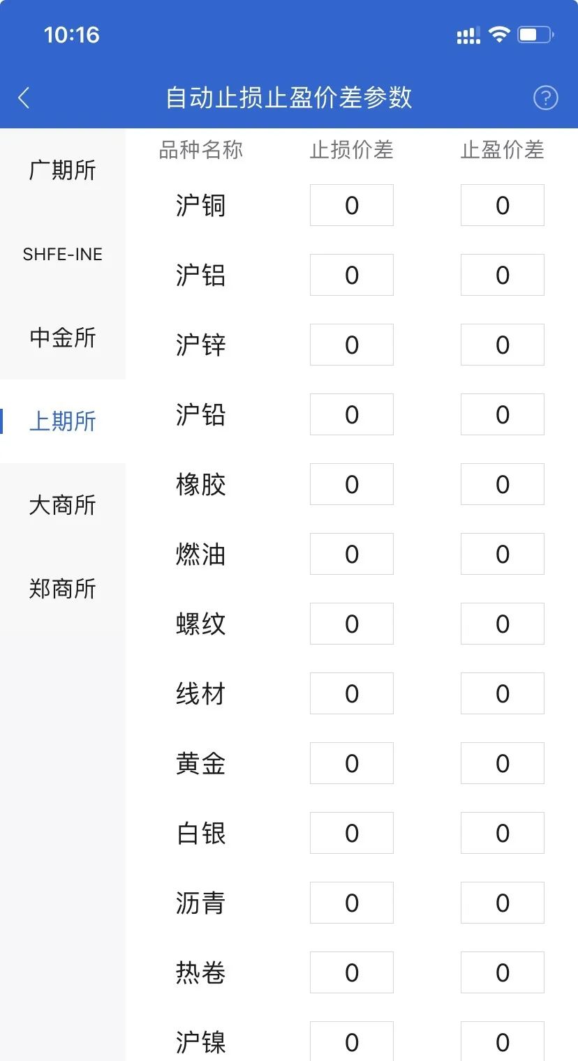Viewport: 578px width, 1061px height.
Task: Select the 上期所 exchange tab
Action: [x=63, y=421]
